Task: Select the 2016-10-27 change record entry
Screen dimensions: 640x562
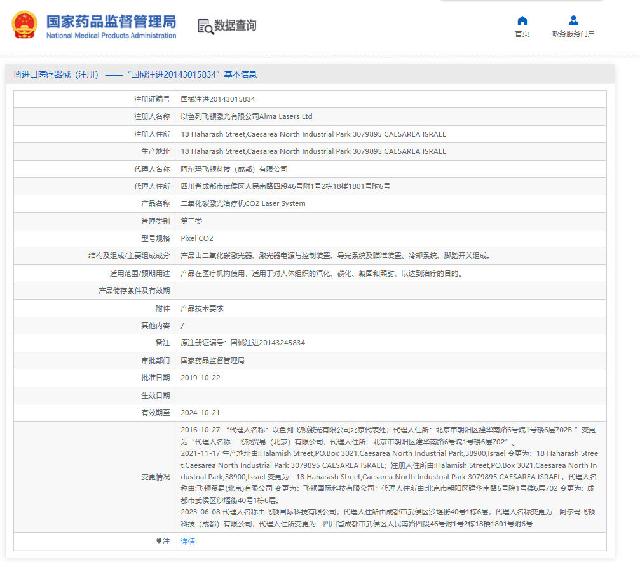Action: 388,435
